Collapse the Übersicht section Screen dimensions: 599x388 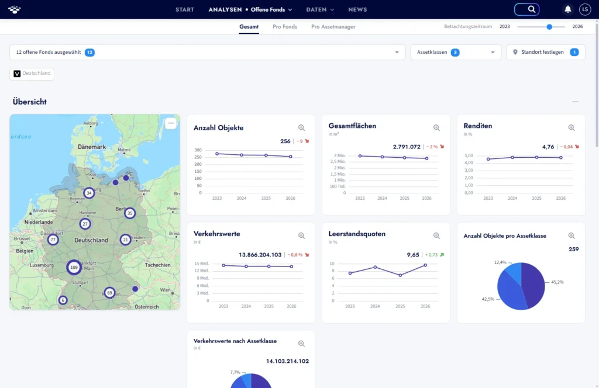click(575, 102)
